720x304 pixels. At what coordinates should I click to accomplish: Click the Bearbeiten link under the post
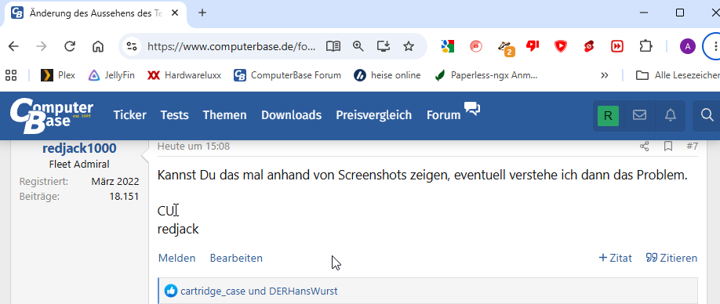coord(236,258)
